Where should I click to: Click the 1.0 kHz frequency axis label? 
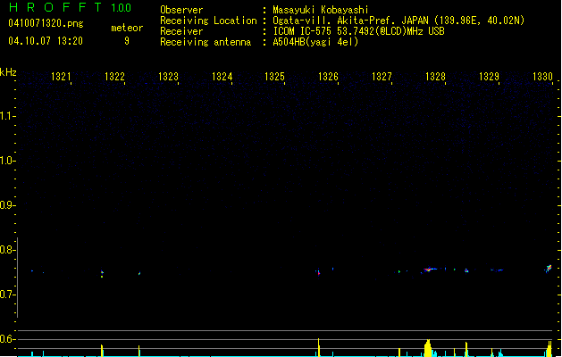[7, 161]
